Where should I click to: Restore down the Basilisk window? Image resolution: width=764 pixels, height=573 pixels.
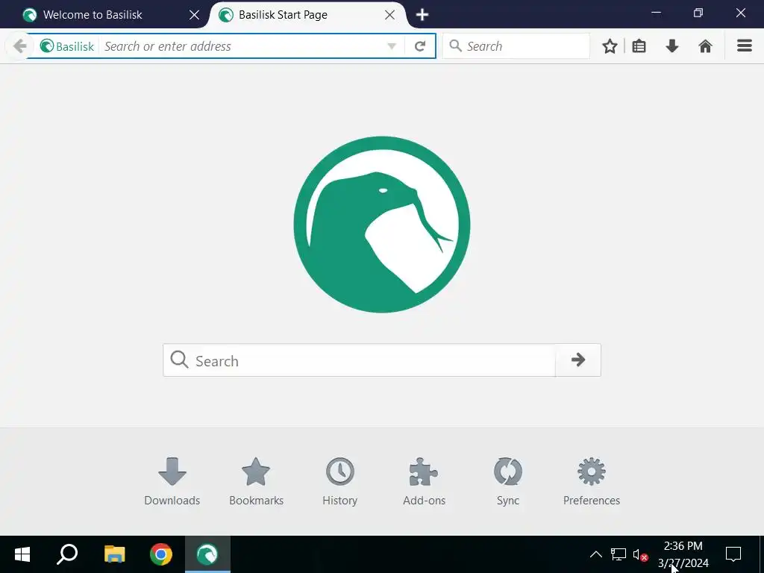pyautogui.click(x=698, y=13)
